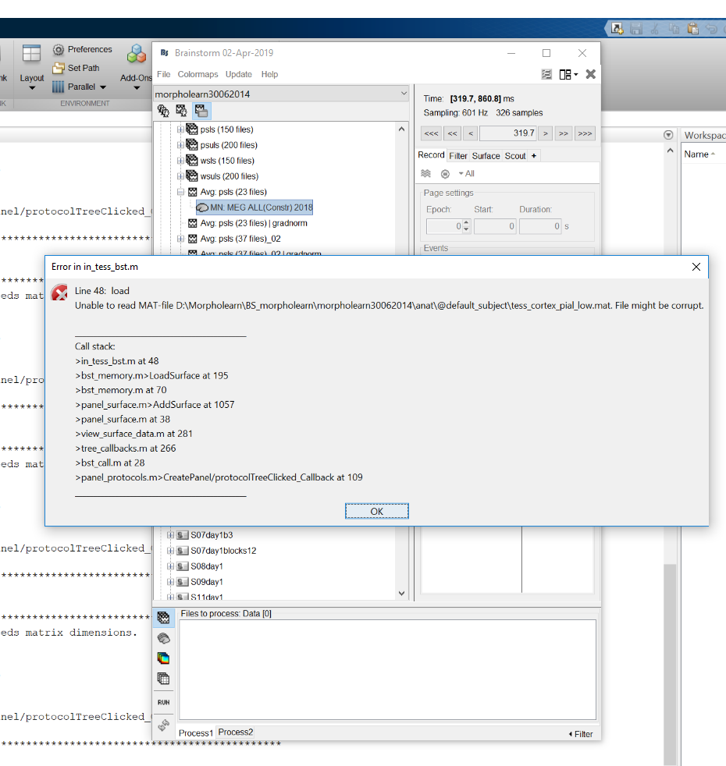The image size is (726, 766).
Task: Select process sources (cortex) type icon
Action: (x=163, y=639)
